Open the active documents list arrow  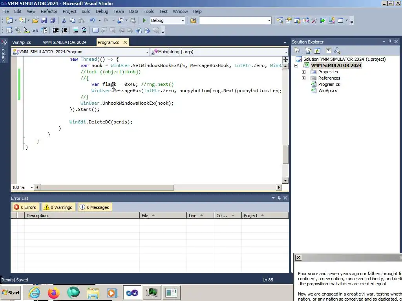coord(285,42)
